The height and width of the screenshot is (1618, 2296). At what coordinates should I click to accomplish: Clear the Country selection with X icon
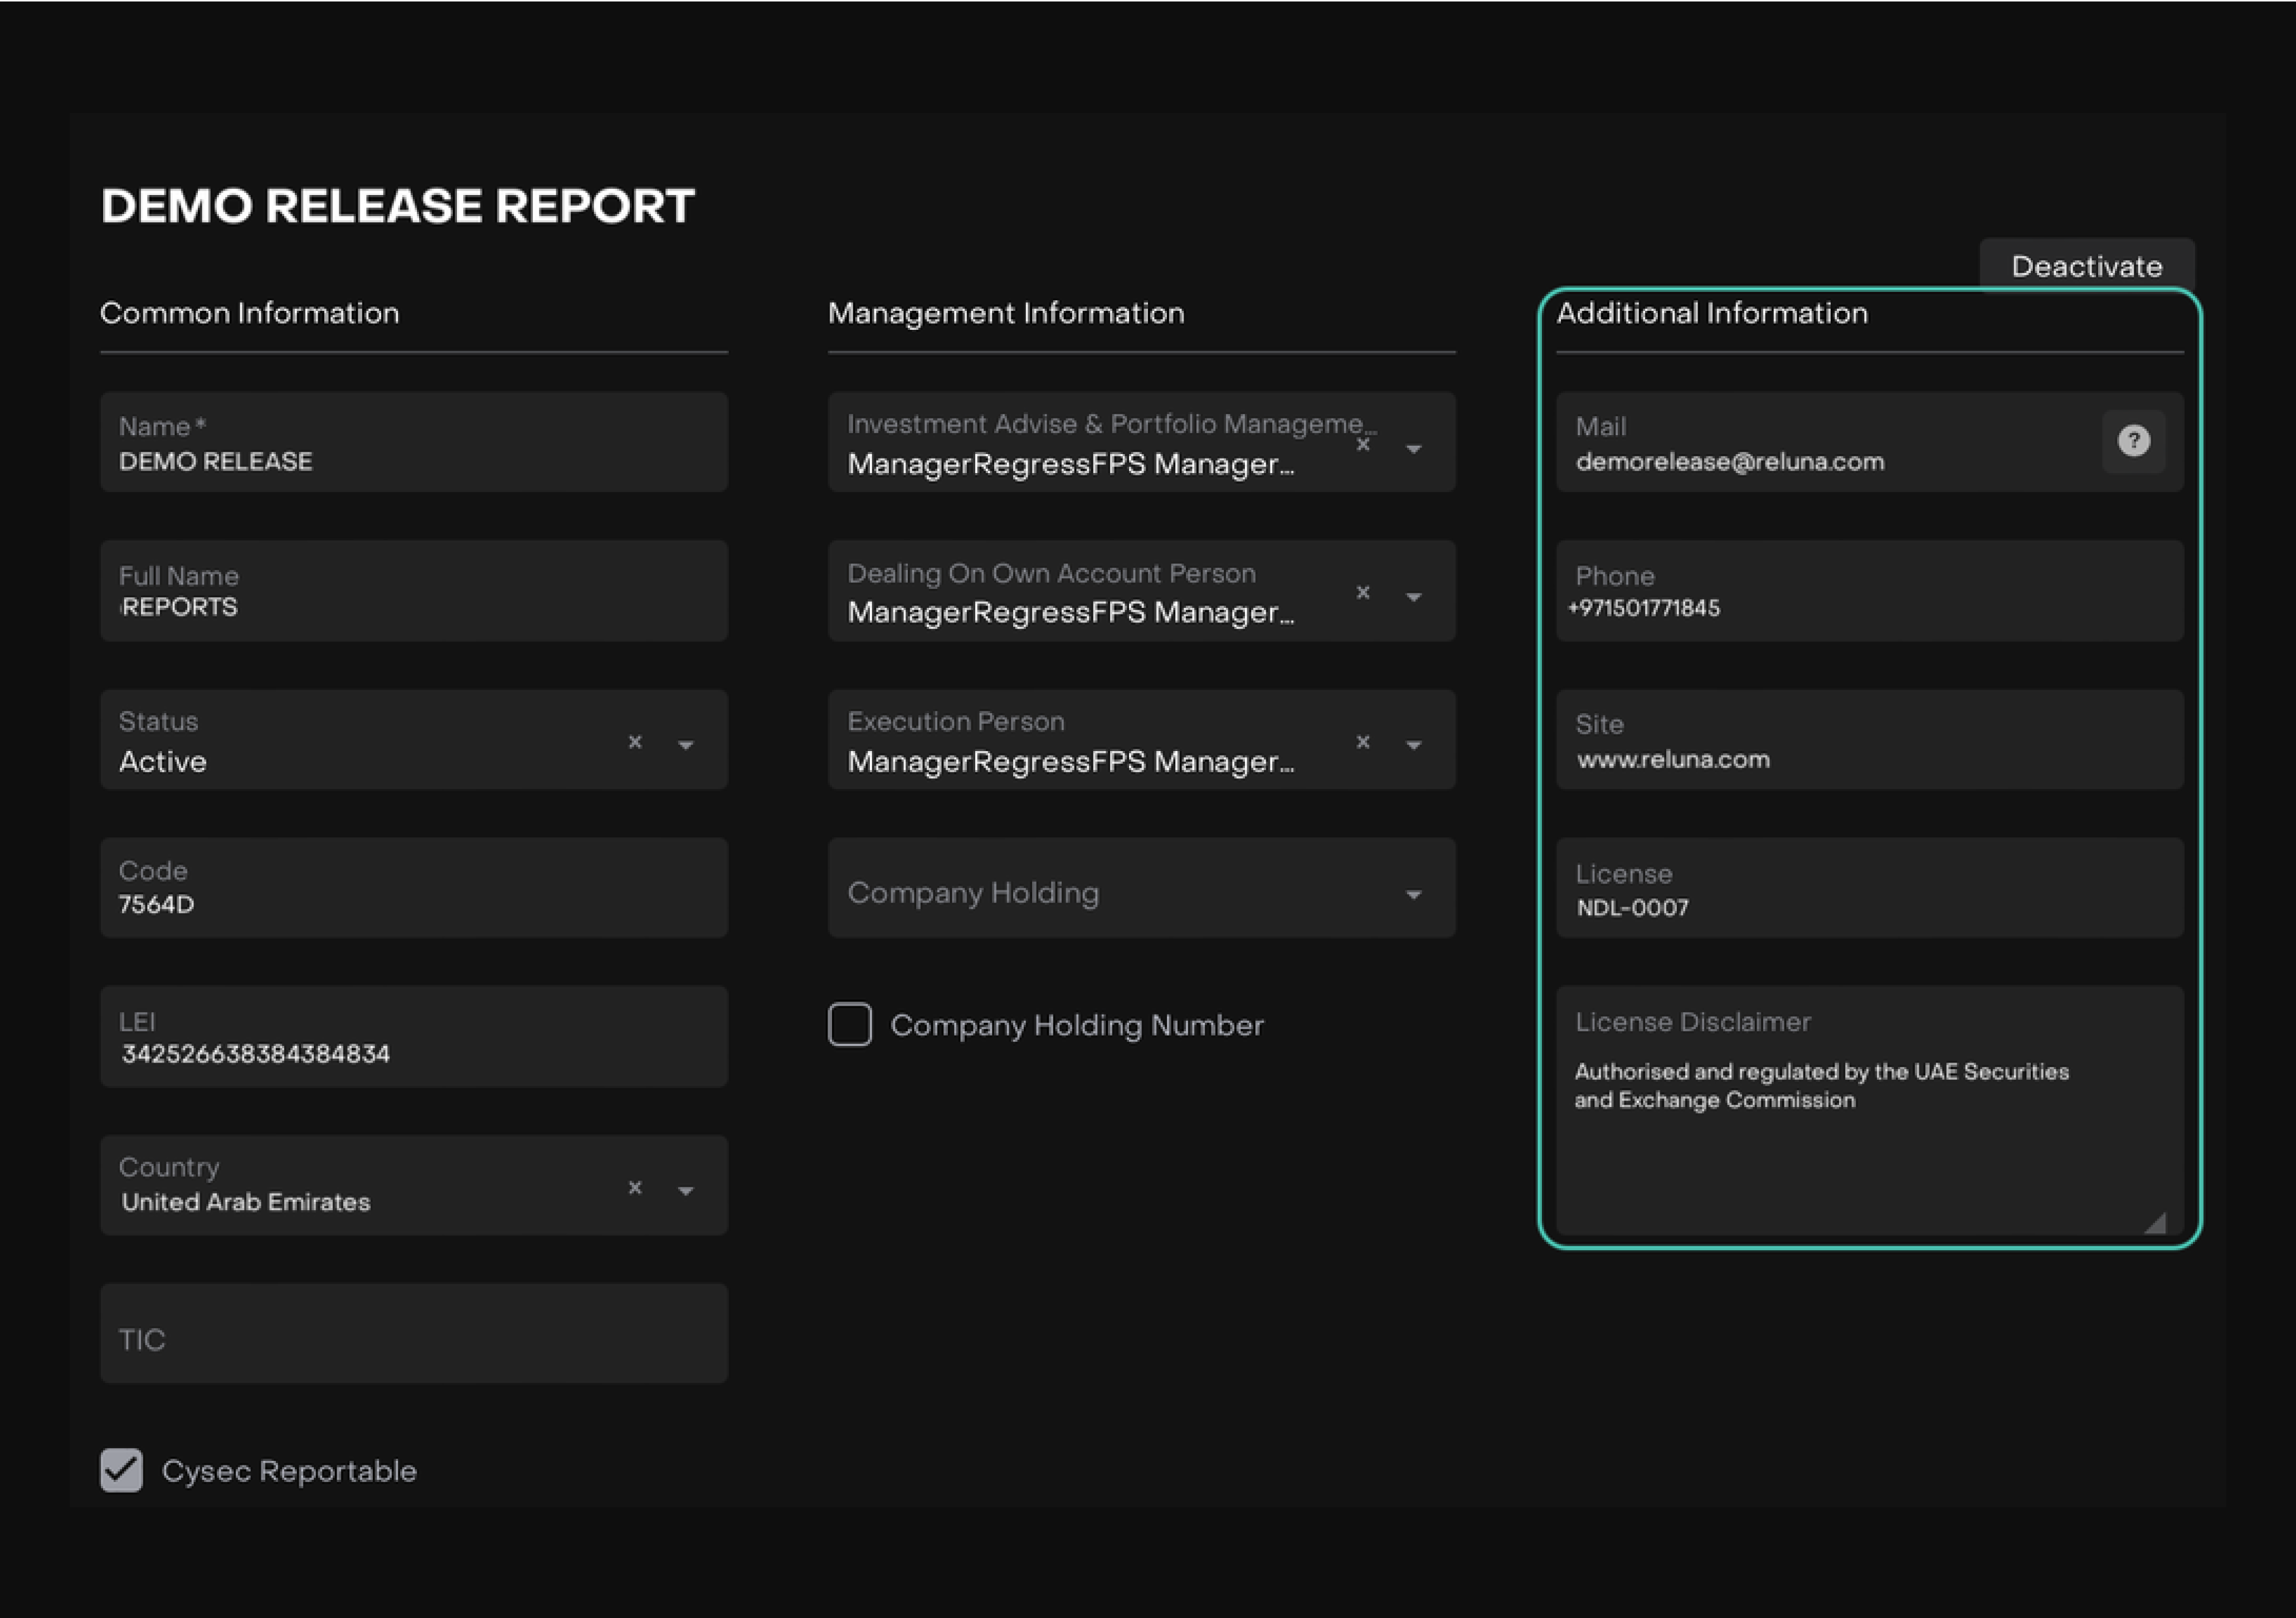pos(635,1188)
